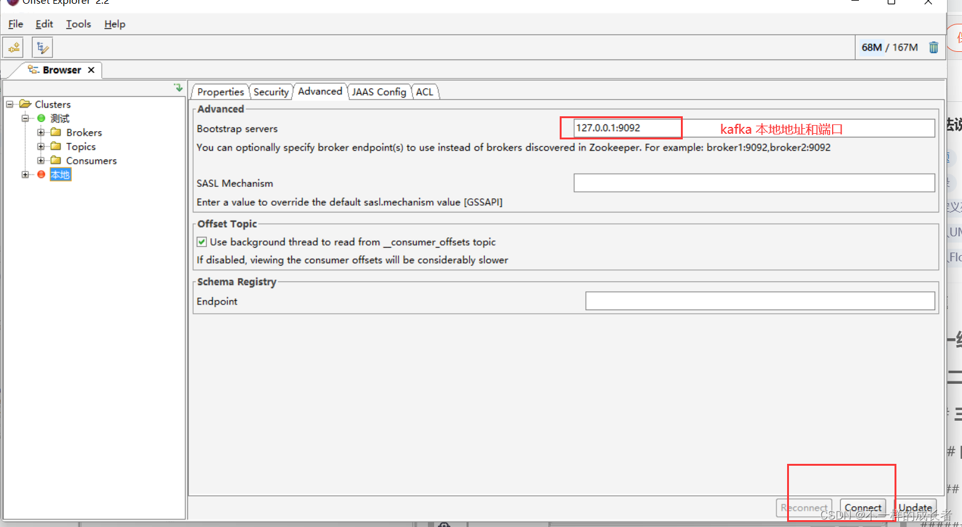Image resolution: width=962 pixels, height=527 pixels.
Task: Click the Update button
Action: (x=915, y=508)
